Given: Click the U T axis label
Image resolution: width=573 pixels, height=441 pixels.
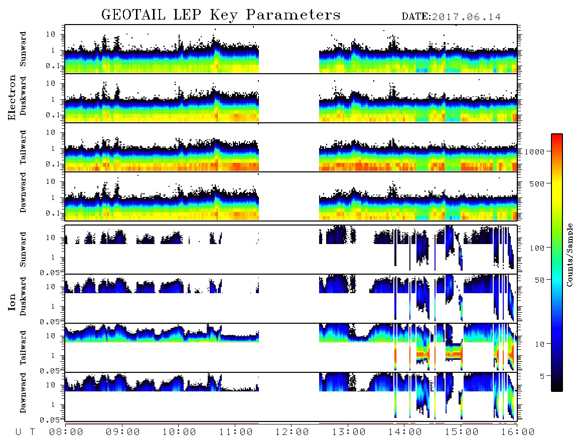Looking at the screenshot, I should coord(26,432).
